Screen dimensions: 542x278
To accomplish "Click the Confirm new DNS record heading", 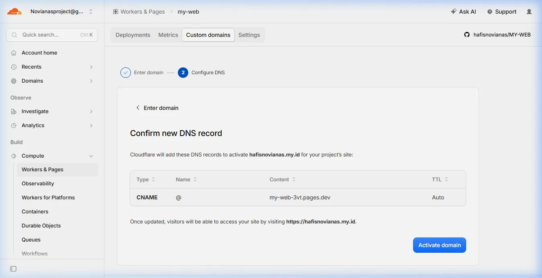I will point(176,133).
